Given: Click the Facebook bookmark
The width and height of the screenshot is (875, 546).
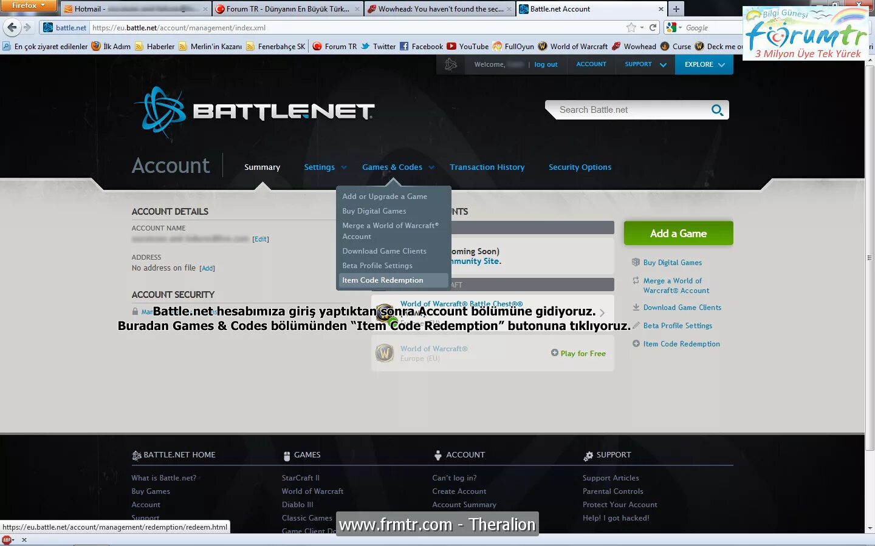Looking at the screenshot, I should 421,46.
